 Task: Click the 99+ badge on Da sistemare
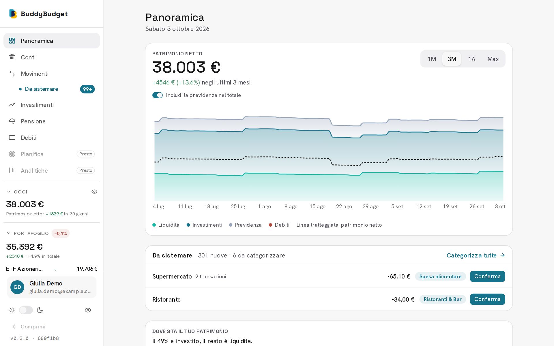pos(87,89)
